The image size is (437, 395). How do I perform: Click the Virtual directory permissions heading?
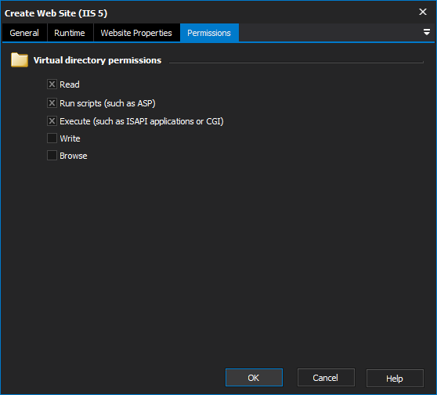97,60
